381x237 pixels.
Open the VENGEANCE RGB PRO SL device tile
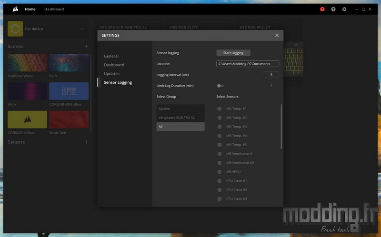123,28
